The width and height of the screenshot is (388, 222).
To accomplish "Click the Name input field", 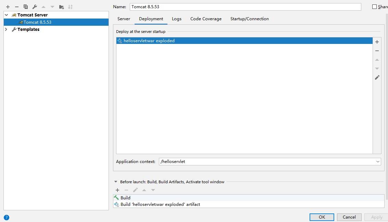I will (x=245, y=7).
